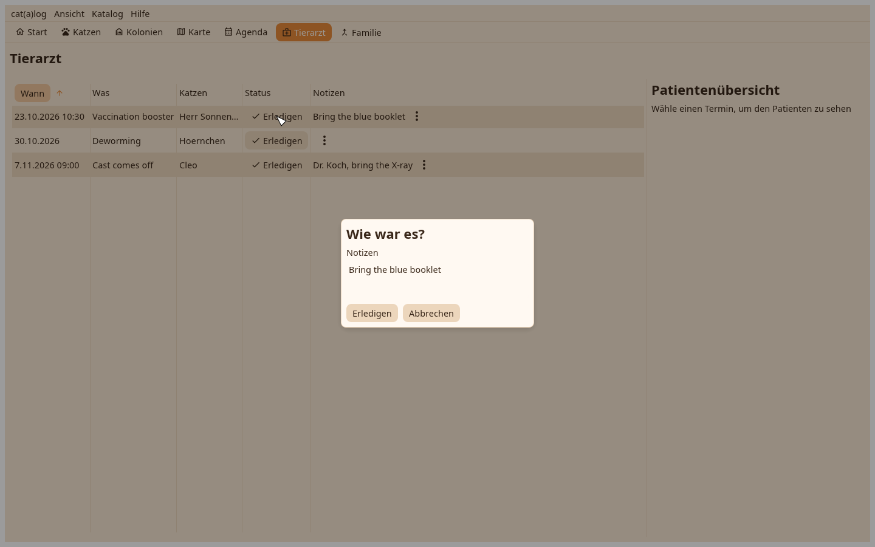Switch to the Familie tab

pos(361,32)
